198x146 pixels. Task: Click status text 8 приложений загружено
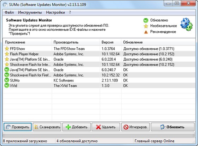tap(25, 141)
